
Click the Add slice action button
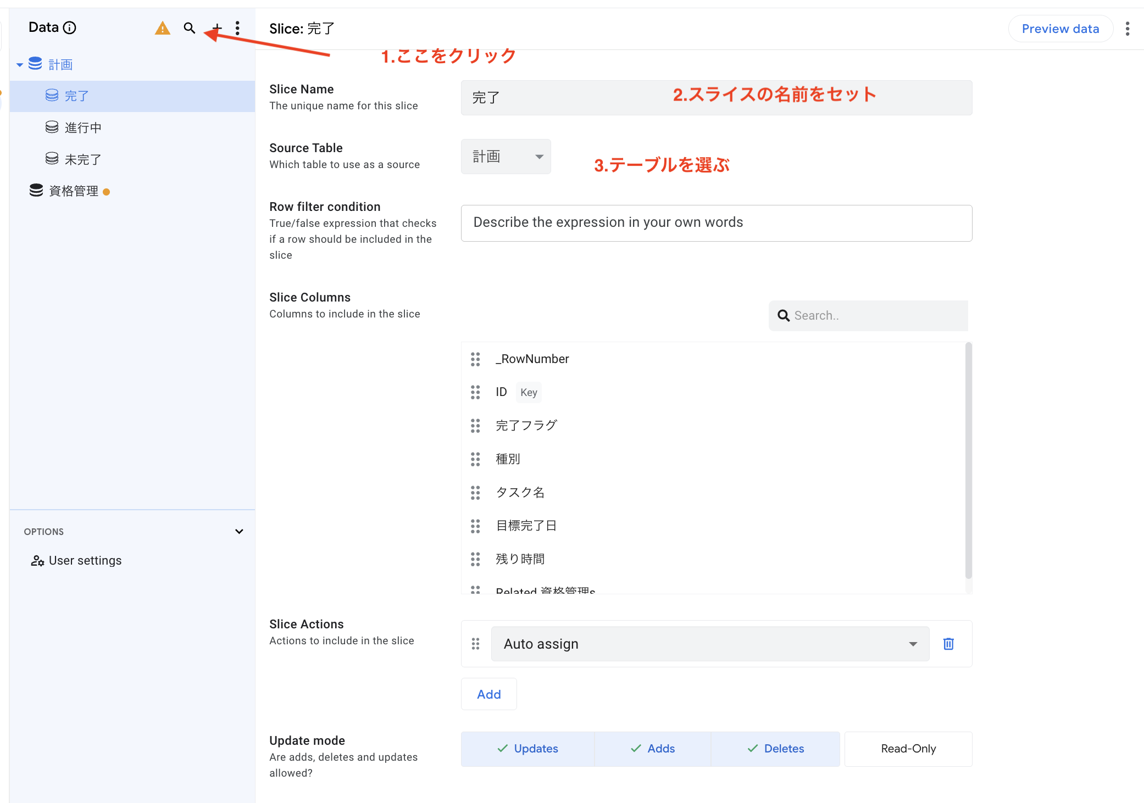(x=488, y=694)
